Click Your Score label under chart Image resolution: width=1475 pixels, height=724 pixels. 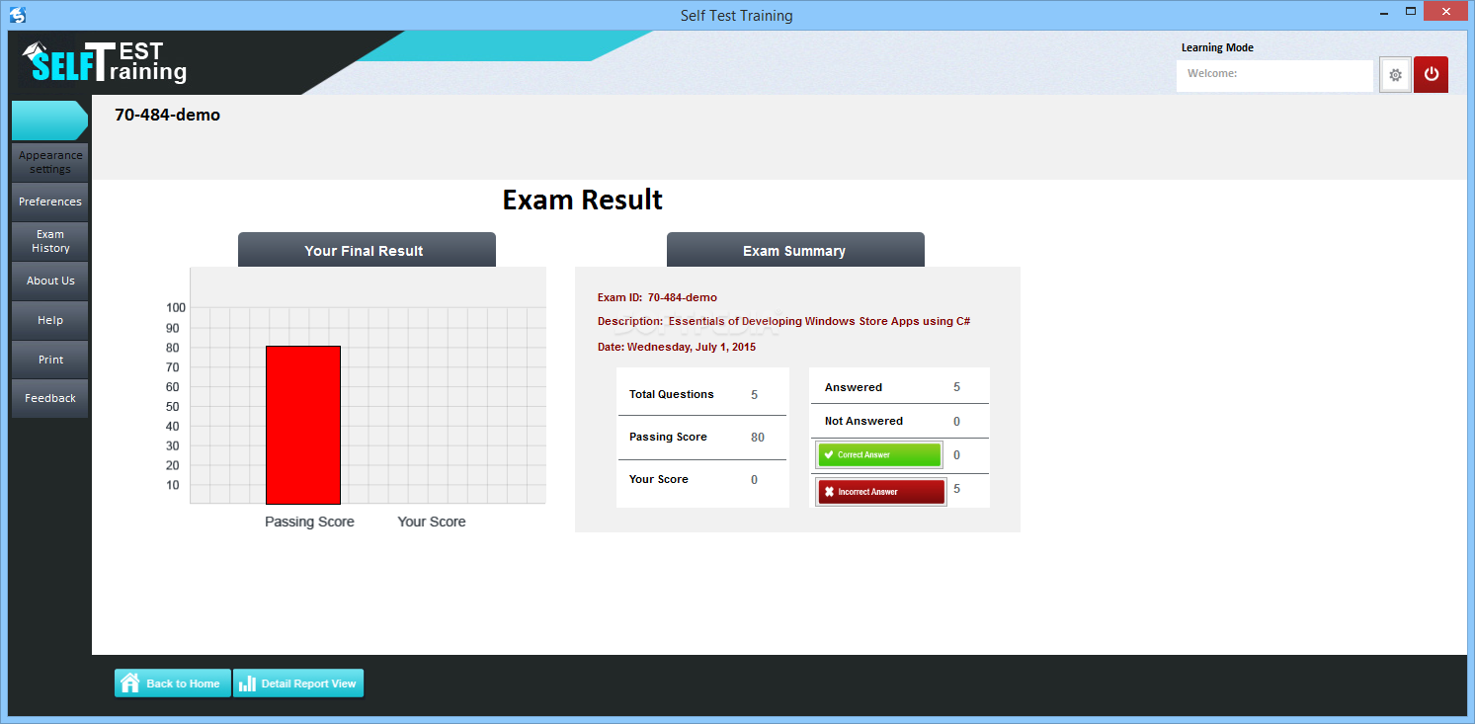pyautogui.click(x=432, y=522)
